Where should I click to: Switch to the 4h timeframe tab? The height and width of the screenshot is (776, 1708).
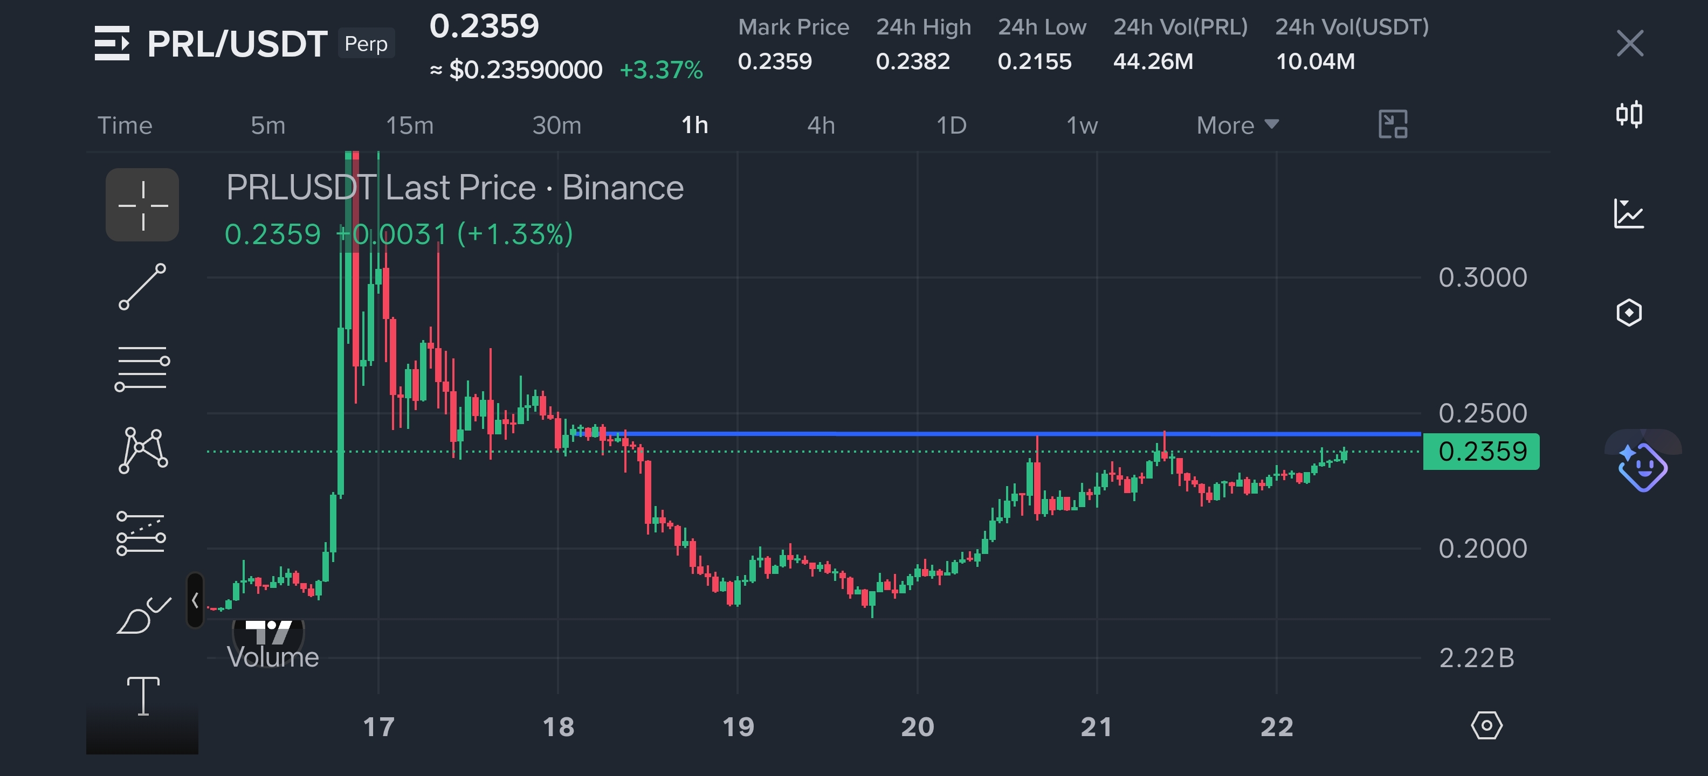coord(820,125)
